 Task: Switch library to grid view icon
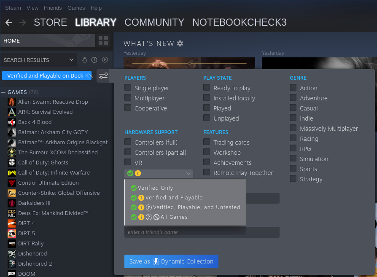[103, 40]
